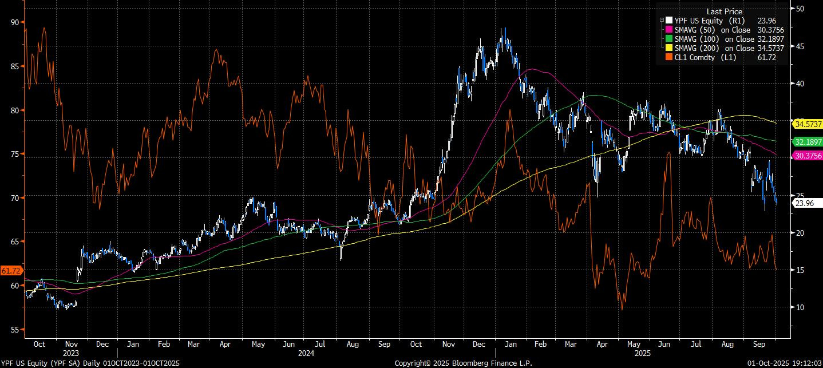Click the green SMAVG (100) legend swatch
This screenshot has width=823, height=368.
click(x=668, y=39)
